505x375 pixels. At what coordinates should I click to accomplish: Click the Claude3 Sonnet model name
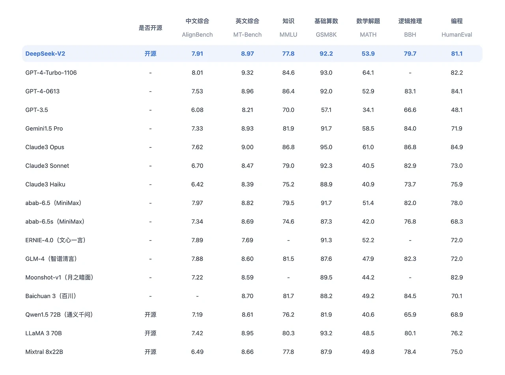(x=47, y=166)
